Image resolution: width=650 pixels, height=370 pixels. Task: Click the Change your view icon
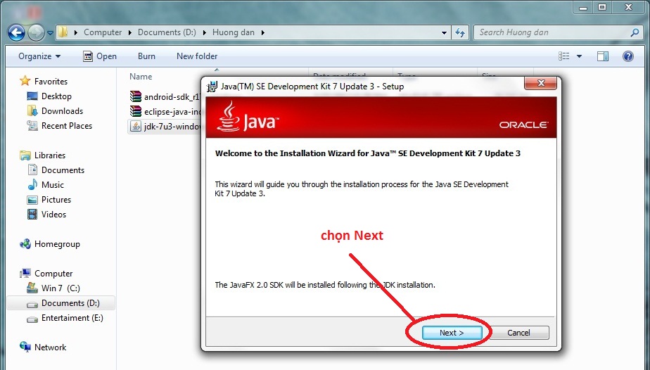[x=563, y=56]
